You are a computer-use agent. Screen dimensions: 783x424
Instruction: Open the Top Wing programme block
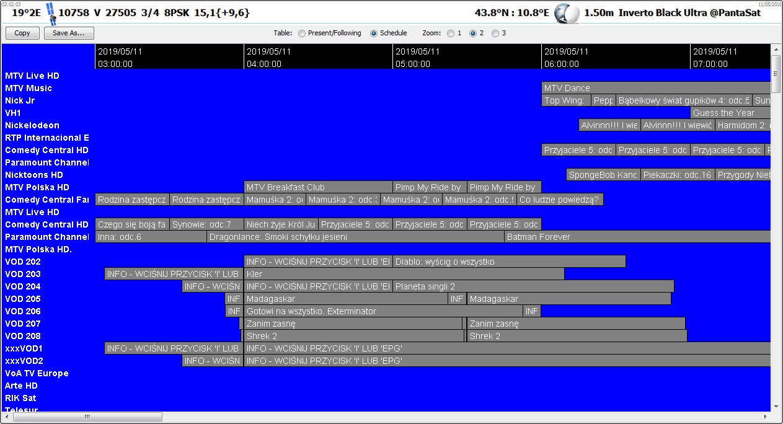566,100
